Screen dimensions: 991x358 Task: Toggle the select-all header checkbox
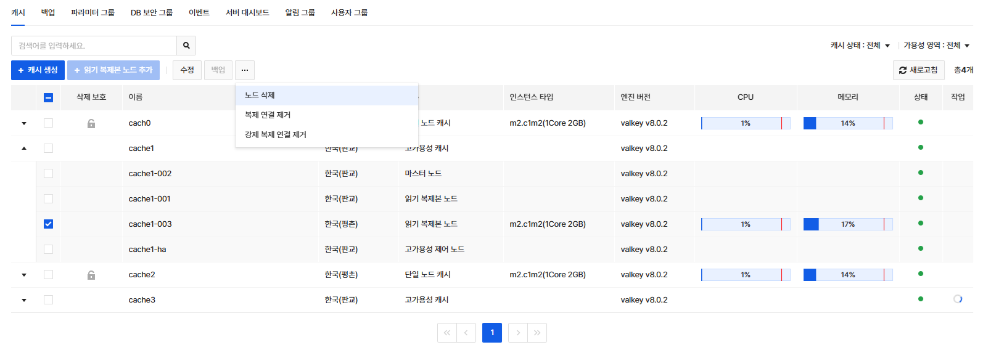(49, 97)
